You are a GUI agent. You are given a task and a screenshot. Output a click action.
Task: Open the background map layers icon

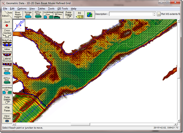point(90,14)
